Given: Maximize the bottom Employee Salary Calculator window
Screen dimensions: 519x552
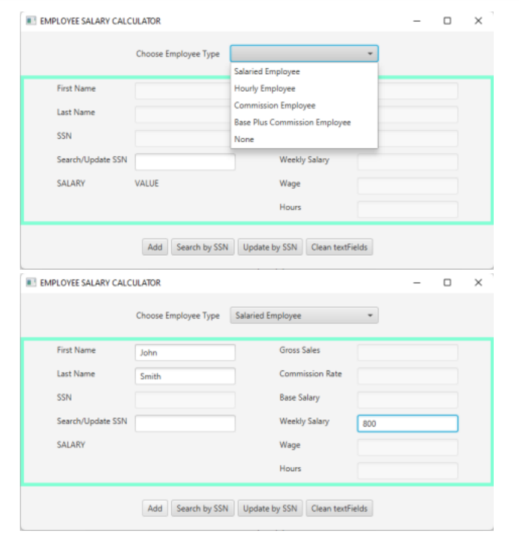Looking at the screenshot, I should tap(447, 282).
